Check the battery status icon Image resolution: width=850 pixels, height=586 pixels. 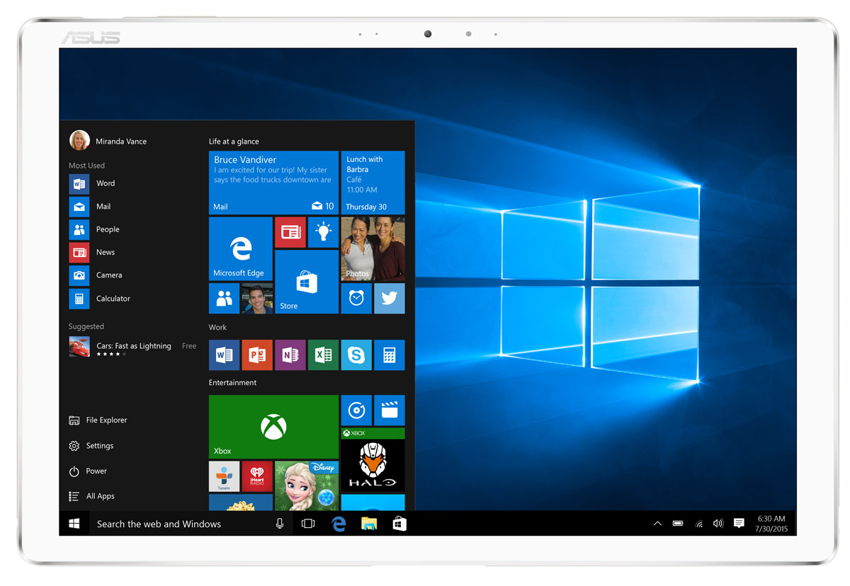678,524
